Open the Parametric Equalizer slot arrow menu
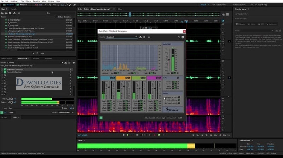Image resolution: width=283 pixels, height=158 pixels. point(71,72)
